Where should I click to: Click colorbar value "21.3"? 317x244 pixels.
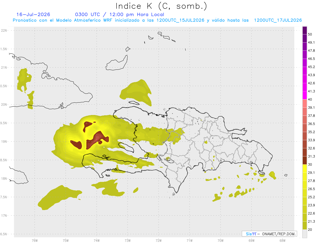(311, 222)
